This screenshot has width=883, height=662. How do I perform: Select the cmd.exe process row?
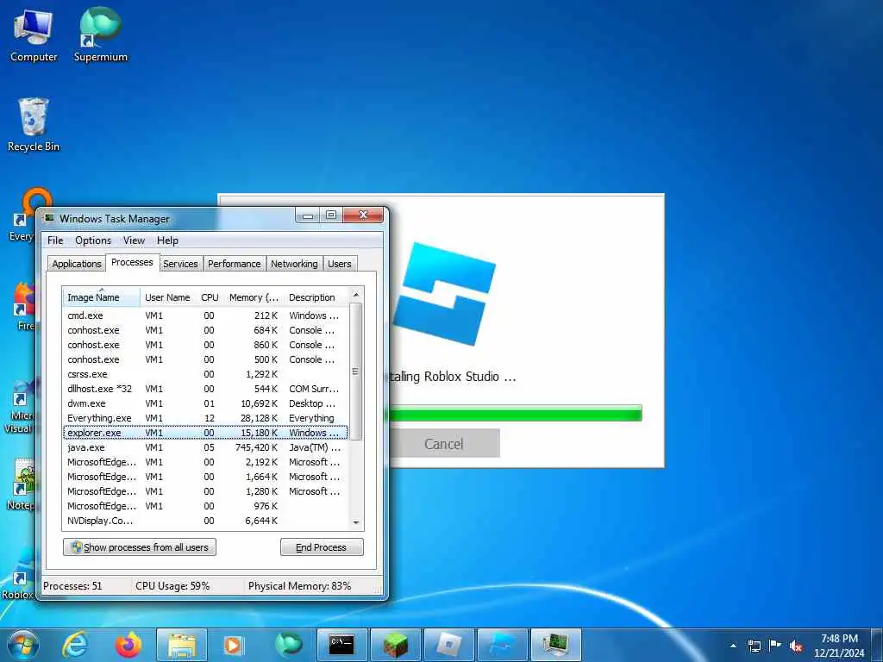[205, 315]
